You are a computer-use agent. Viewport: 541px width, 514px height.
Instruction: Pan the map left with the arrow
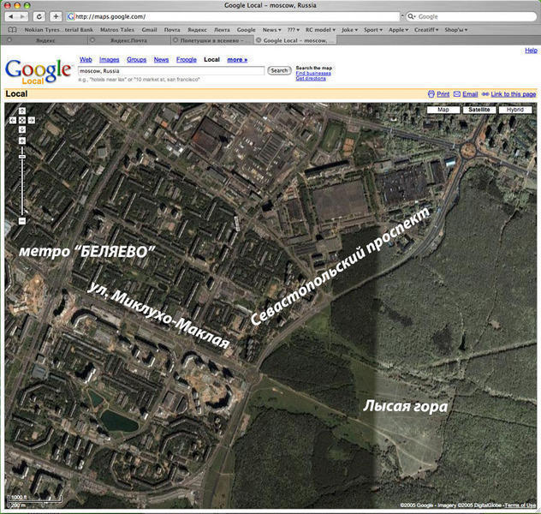point(12,120)
